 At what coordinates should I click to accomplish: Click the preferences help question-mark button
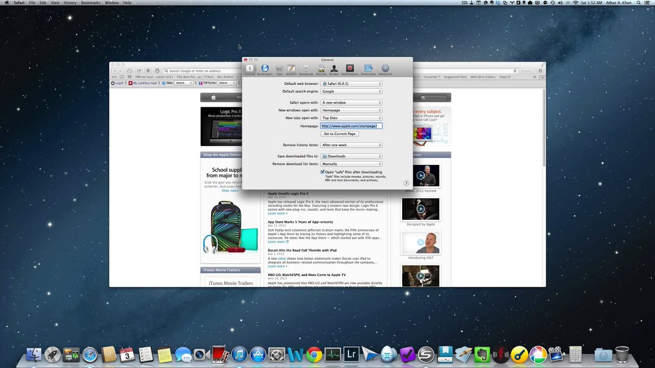406,183
